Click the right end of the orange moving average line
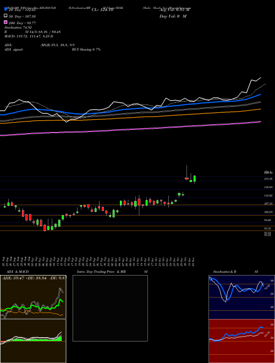Screen dimensions: 275x363 [260, 109]
